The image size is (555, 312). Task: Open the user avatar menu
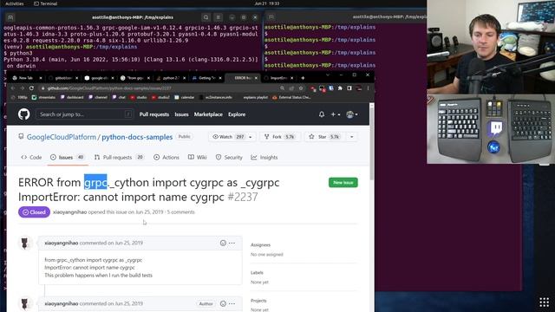tap(351, 114)
